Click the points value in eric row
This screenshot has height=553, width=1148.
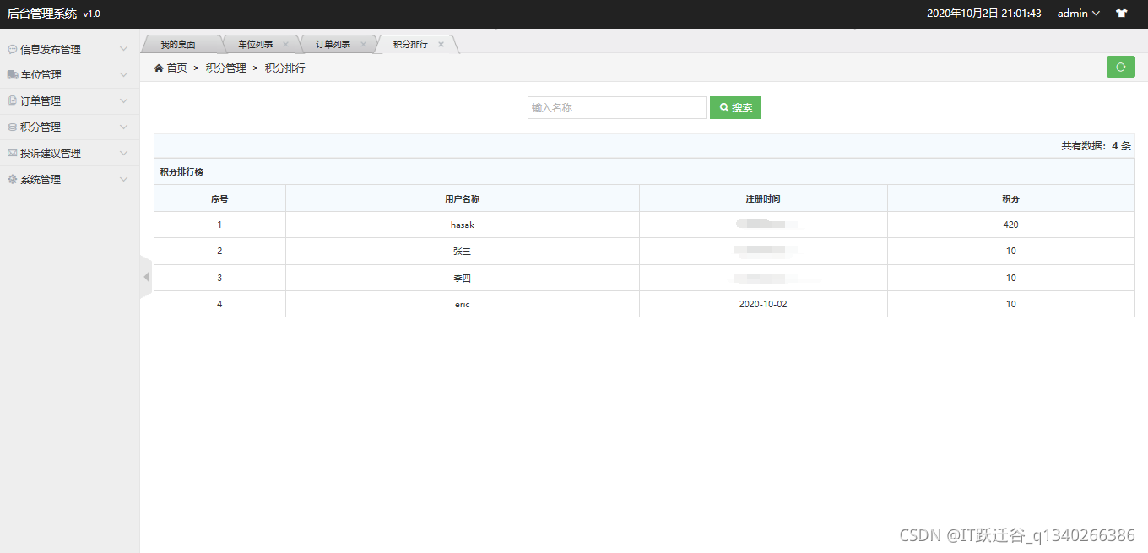[x=1011, y=304]
